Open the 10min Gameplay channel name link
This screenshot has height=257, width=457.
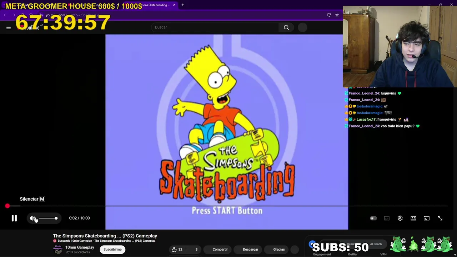coord(80,247)
